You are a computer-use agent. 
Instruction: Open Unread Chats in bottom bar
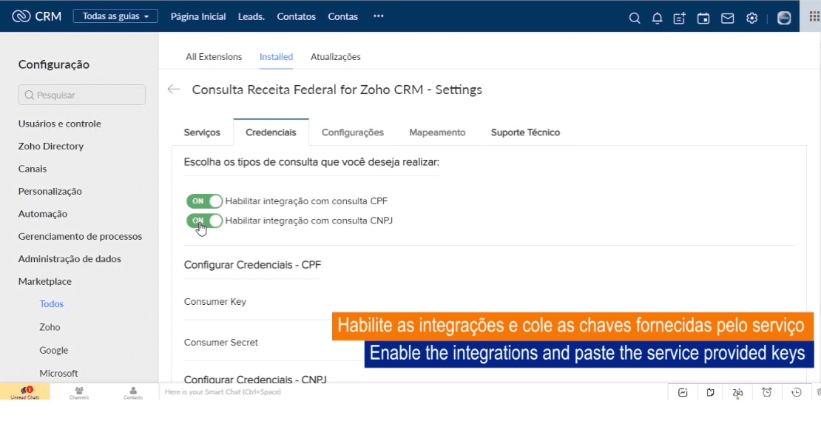(x=24, y=392)
